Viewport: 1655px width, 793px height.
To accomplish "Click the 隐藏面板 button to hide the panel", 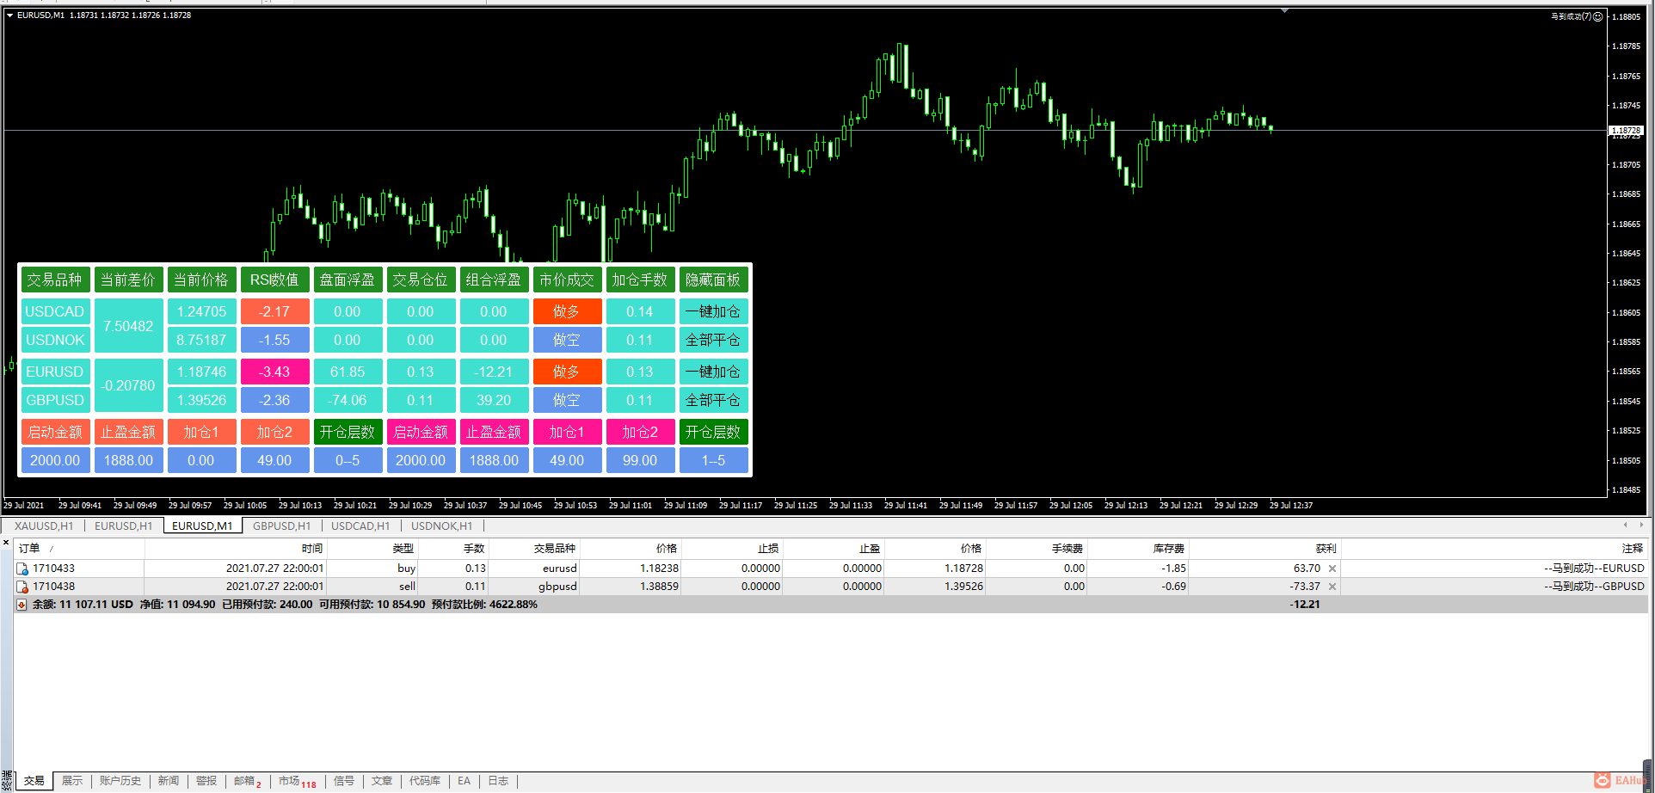I will click(x=713, y=280).
